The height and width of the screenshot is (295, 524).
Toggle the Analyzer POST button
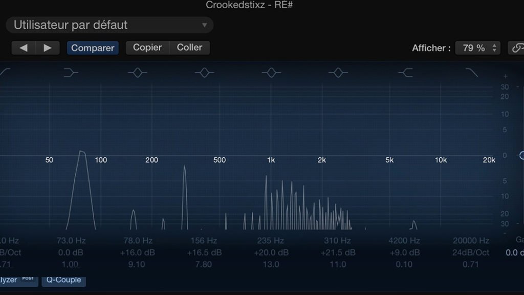[x=18, y=280]
